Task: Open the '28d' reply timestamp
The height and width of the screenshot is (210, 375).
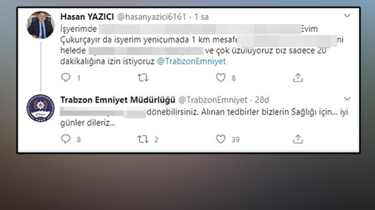Action: 262,100
